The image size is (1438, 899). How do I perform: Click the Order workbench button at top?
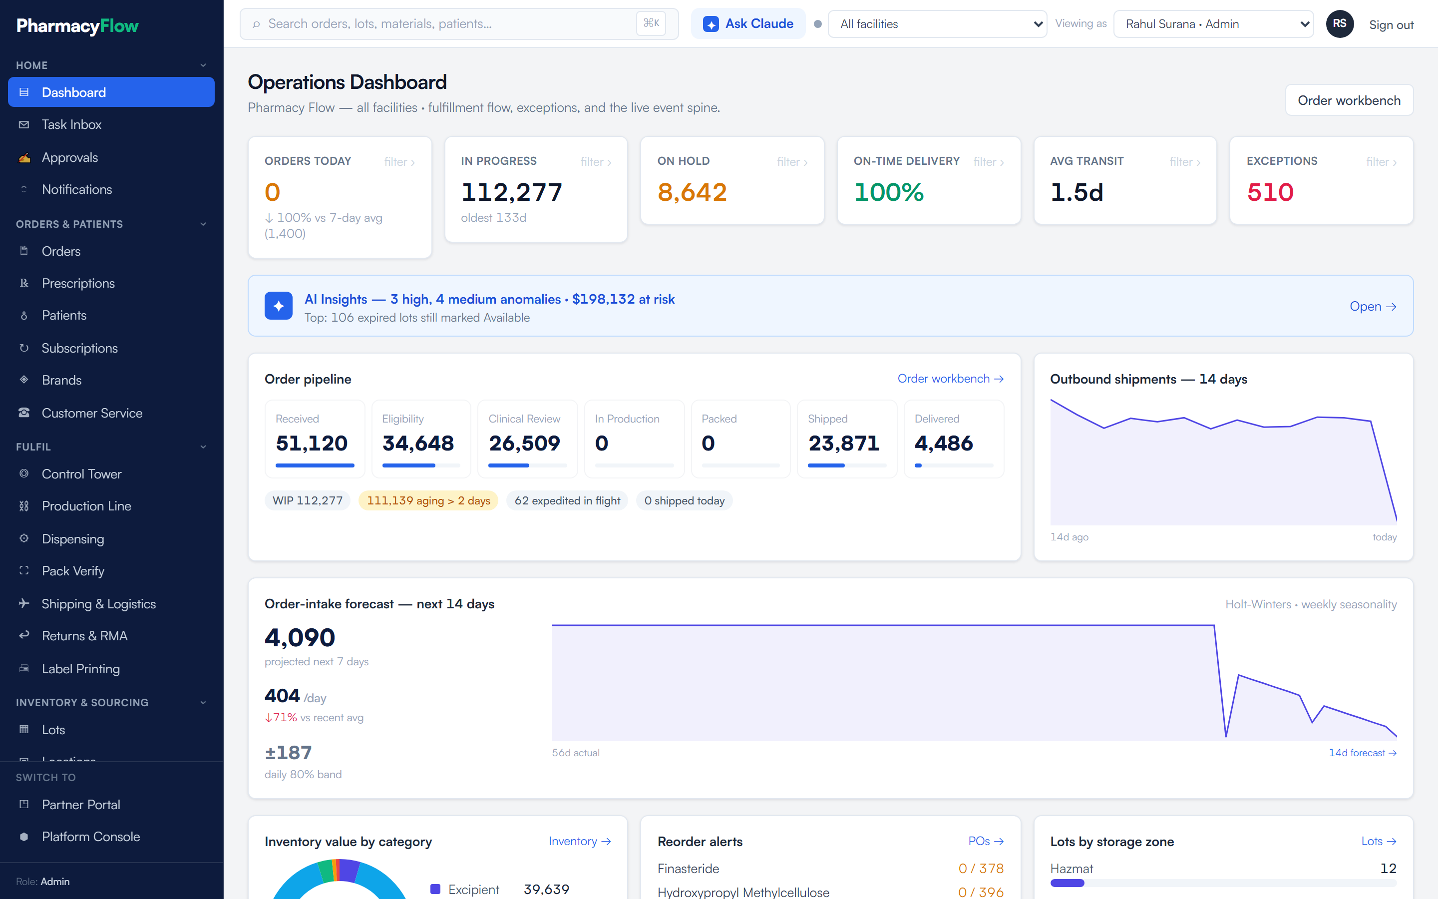click(x=1349, y=100)
